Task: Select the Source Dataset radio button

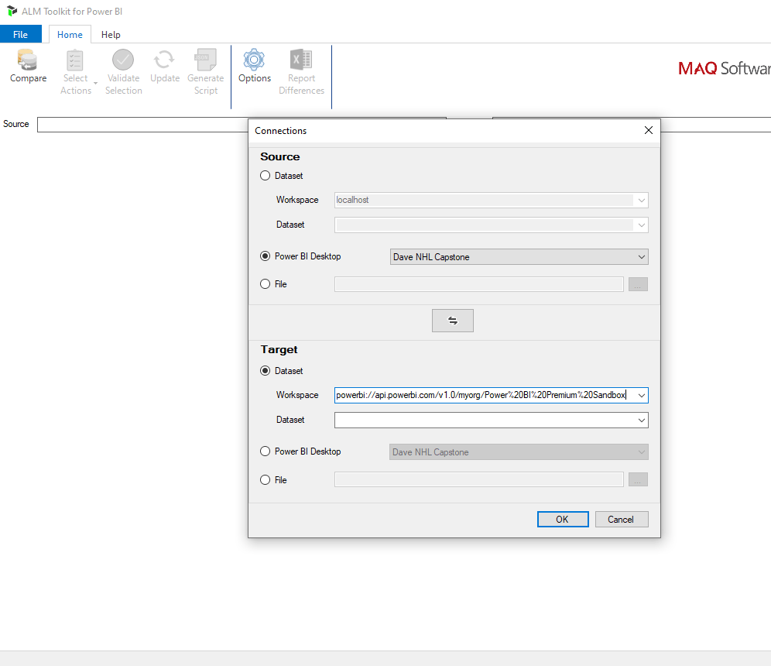Action: pyautogui.click(x=265, y=176)
